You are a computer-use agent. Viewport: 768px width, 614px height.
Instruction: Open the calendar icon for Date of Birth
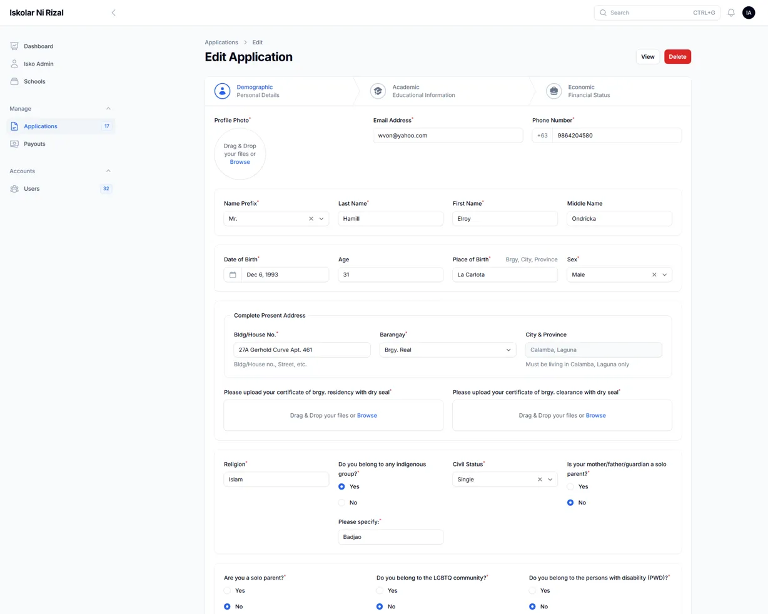tap(233, 274)
